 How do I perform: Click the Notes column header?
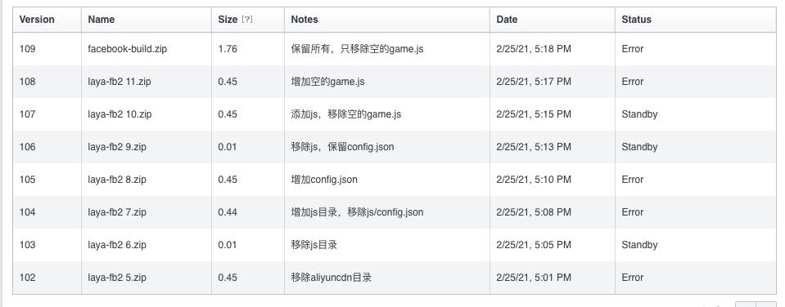click(305, 20)
